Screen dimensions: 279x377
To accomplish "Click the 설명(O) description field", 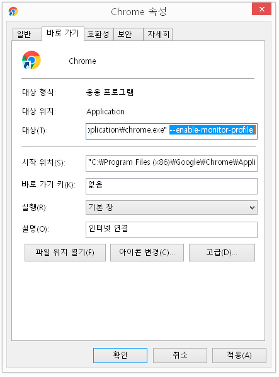I will pos(171,230).
